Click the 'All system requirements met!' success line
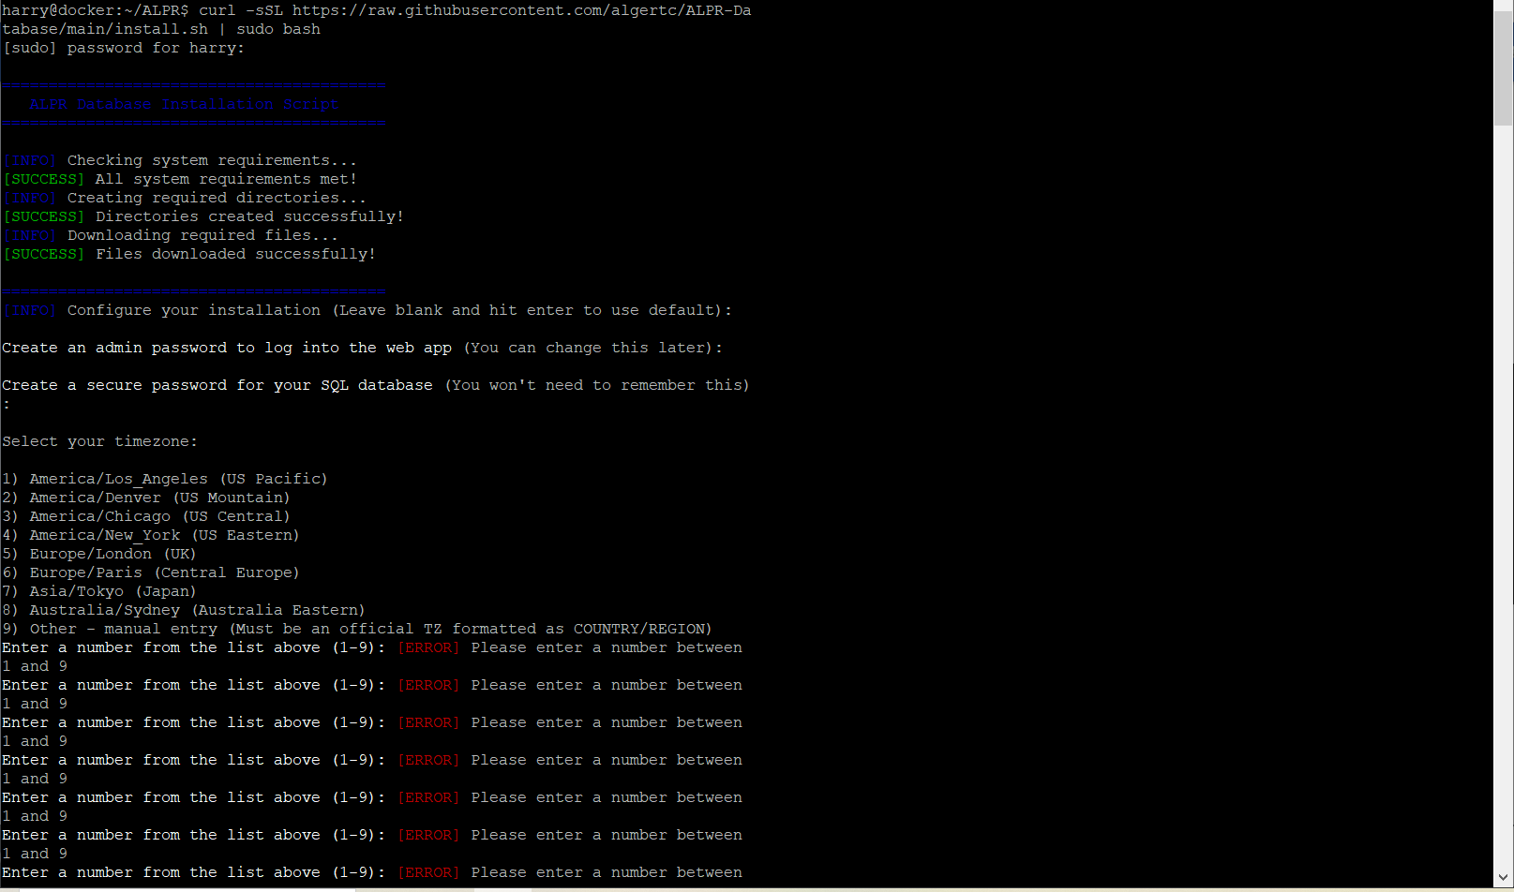The height and width of the screenshot is (892, 1514). click(x=226, y=179)
